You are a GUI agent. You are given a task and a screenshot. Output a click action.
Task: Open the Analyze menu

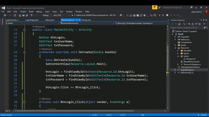(69, 12)
